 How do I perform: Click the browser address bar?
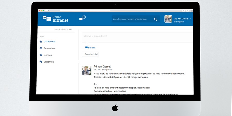[x=85, y=11]
